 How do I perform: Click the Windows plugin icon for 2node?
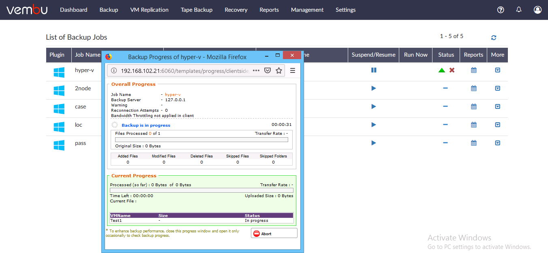point(59,91)
